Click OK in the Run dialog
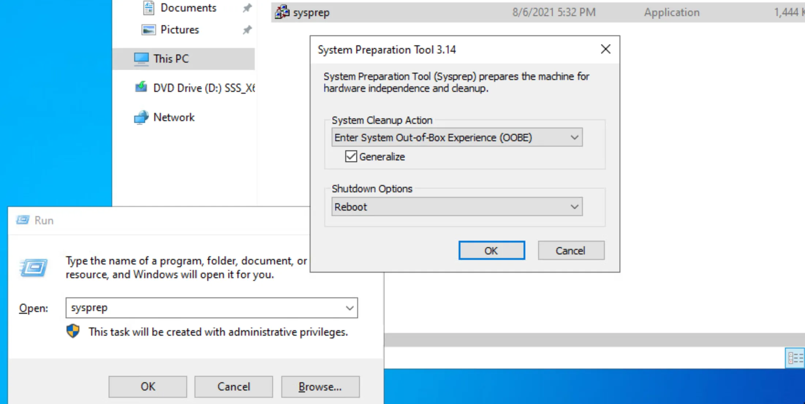The width and height of the screenshot is (805, 404). click(x=148, y=386)
